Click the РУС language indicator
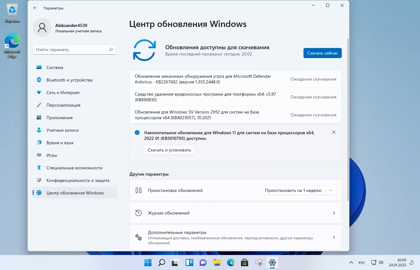The height and width of the screenshot is (270, 420). pyautogui.click(x=362, y=263)
